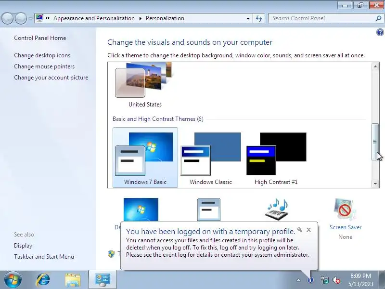The image size is (385, 289).
Task: Click the muted volume tray icon
Action: coord(336,280)
